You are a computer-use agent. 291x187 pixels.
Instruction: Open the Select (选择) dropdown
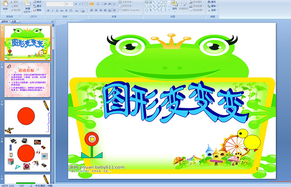pos(213,10)
